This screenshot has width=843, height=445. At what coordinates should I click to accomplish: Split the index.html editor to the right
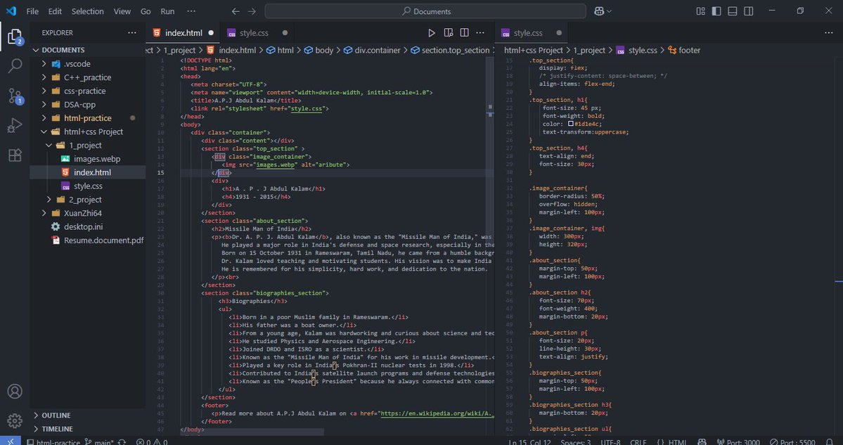point(465,33)
